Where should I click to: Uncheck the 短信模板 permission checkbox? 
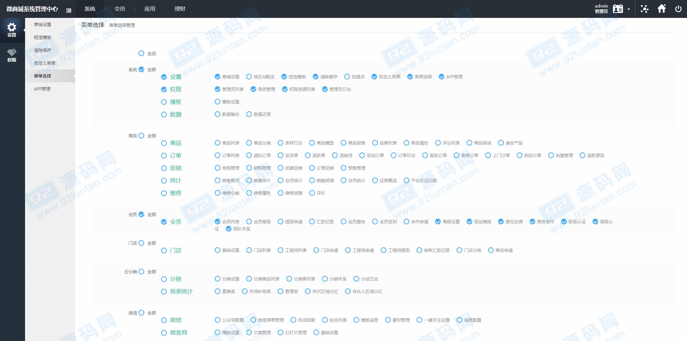pyautogui.click(x=284, y=77)
